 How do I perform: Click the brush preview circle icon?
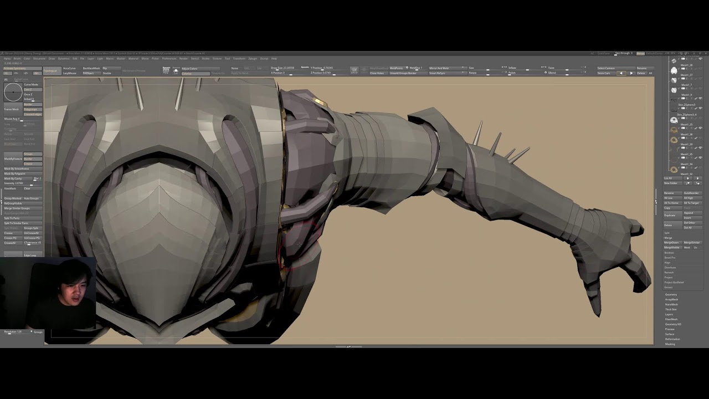(x=13, y=92)
